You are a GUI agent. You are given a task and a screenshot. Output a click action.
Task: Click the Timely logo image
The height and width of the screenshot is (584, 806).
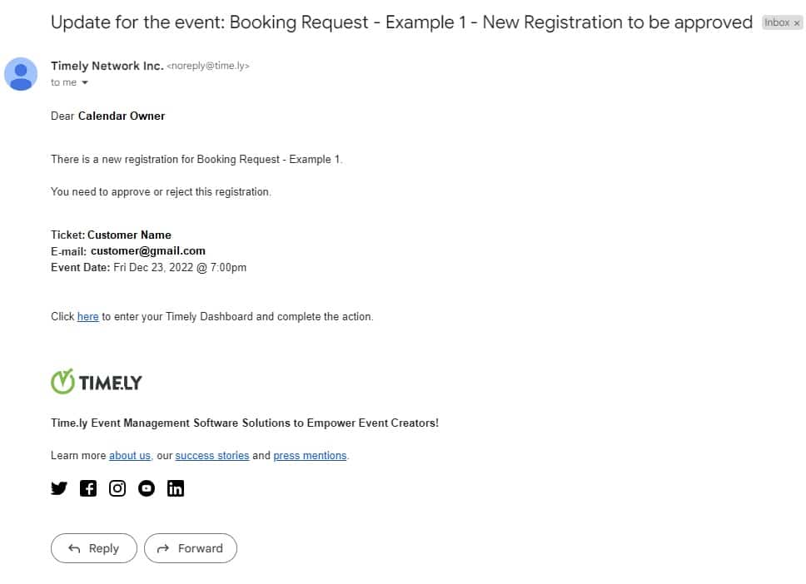(97, 382)
